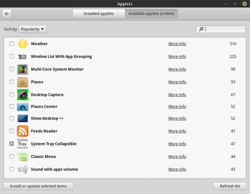Click the popularity score 225
Viewport: 250px width, 194px height.
233,56
